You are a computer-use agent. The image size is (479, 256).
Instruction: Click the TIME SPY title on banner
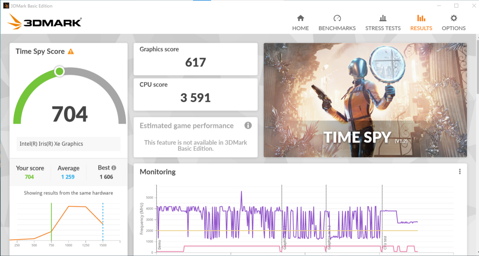point(357,137)
